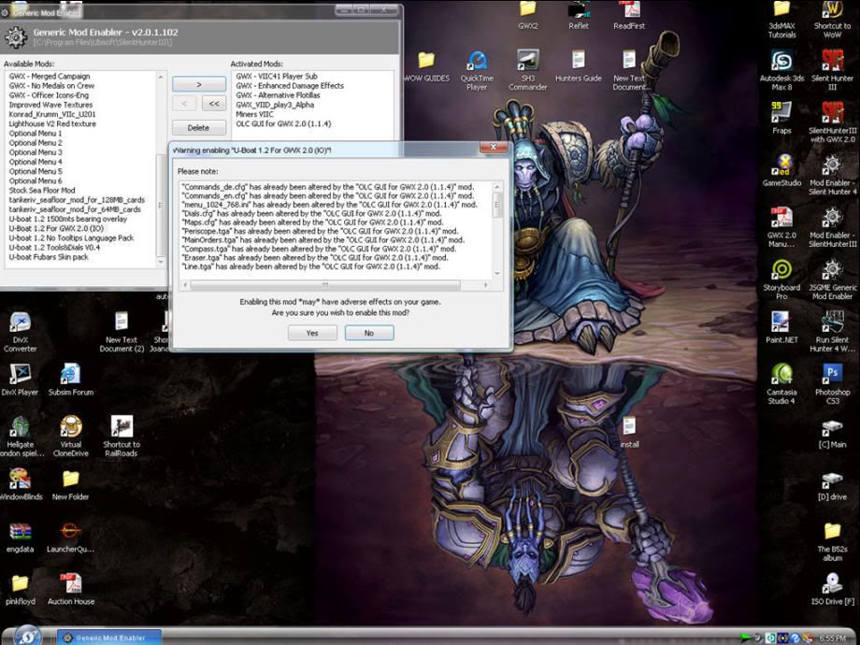This screenshot has height=645, width=860.
Task: Click No in the warning dialog
Action: point(369,333)
